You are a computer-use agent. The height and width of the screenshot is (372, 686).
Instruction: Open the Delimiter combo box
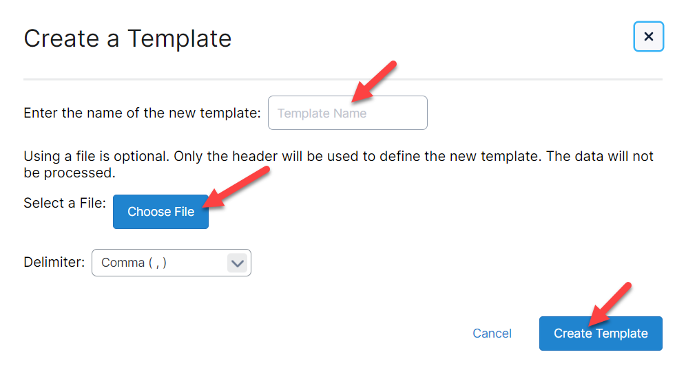(x=171, y=263)
